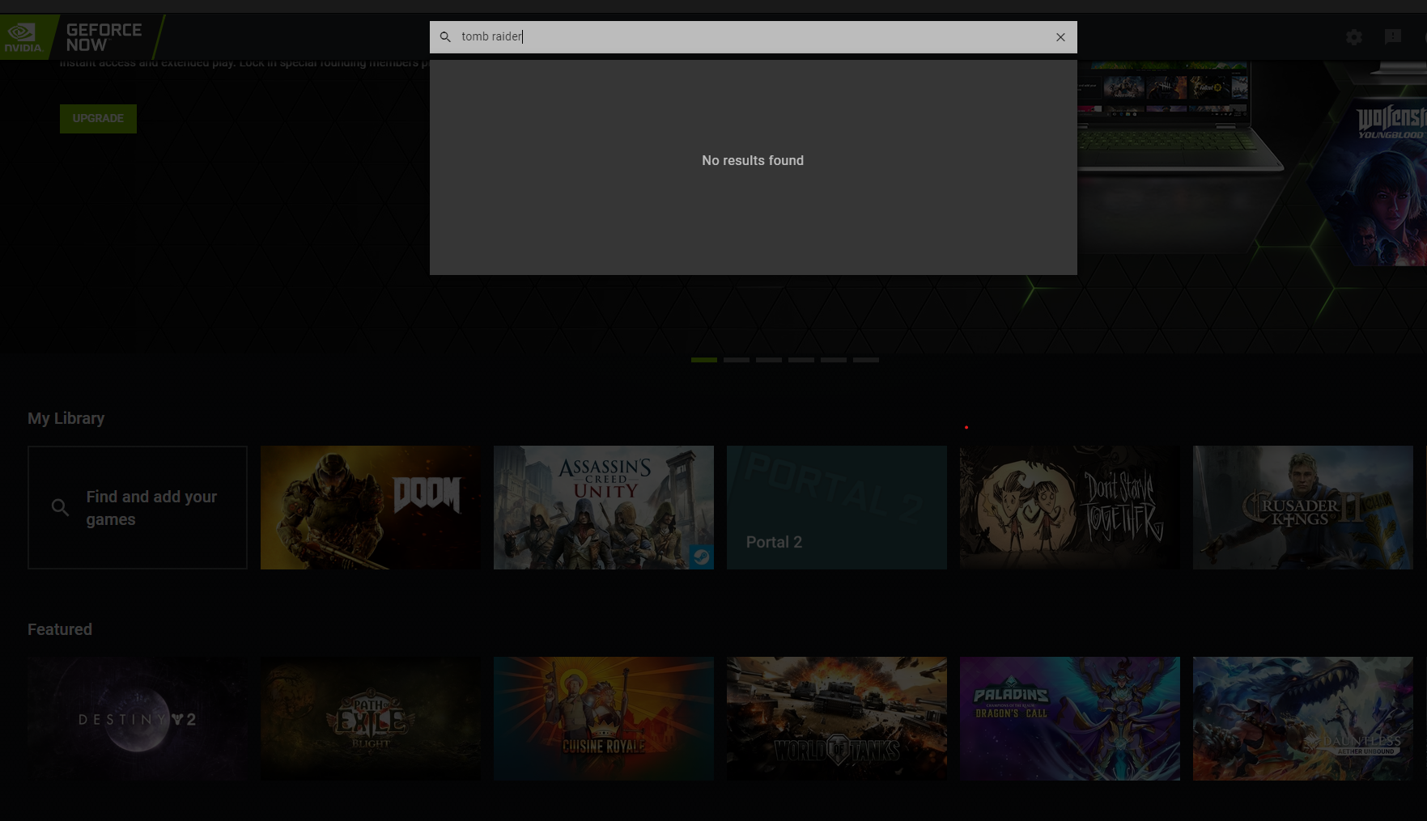Click the Featured section heading
This screenshot has width=1427, height=821.
(60, 629)
